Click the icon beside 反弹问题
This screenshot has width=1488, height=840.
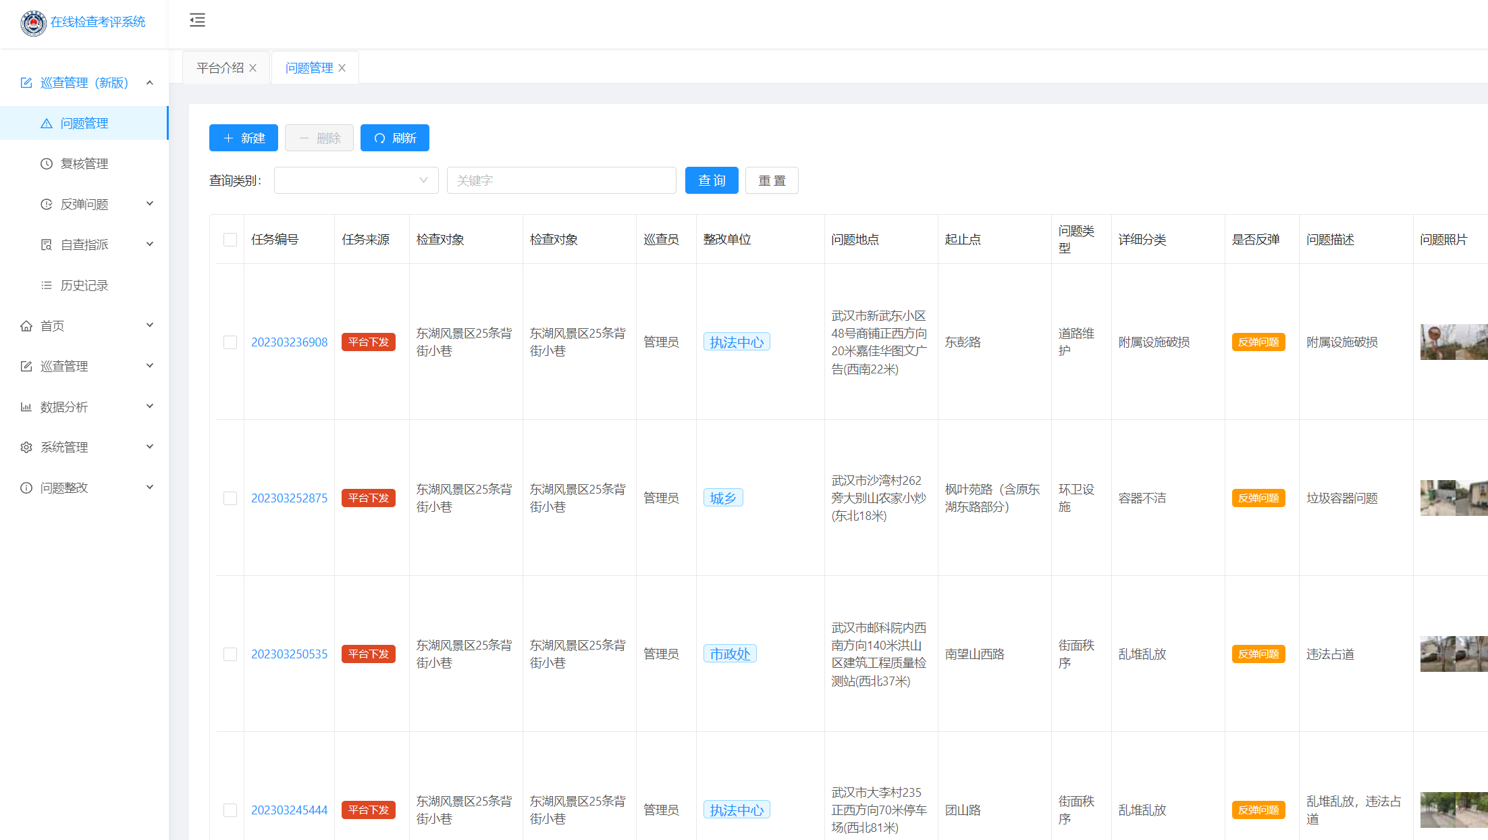pos(47,204)
